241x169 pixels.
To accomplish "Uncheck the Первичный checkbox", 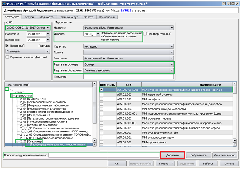I will click(7, 46).
